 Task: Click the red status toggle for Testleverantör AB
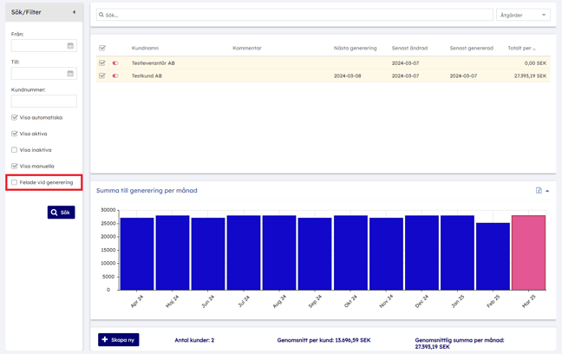[115, 63]
